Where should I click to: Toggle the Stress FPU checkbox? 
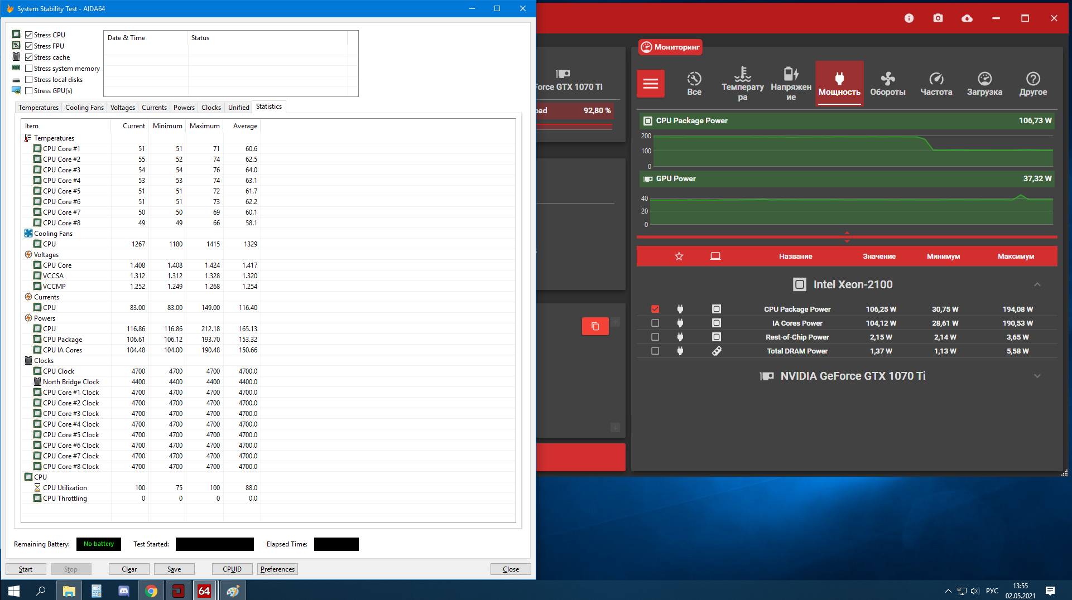point(29,46)
